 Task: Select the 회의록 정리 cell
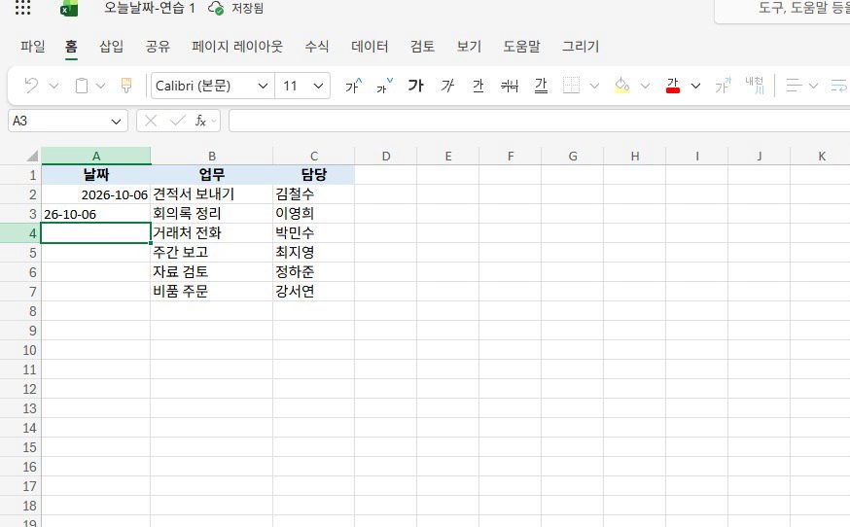(x=212, y=214)
